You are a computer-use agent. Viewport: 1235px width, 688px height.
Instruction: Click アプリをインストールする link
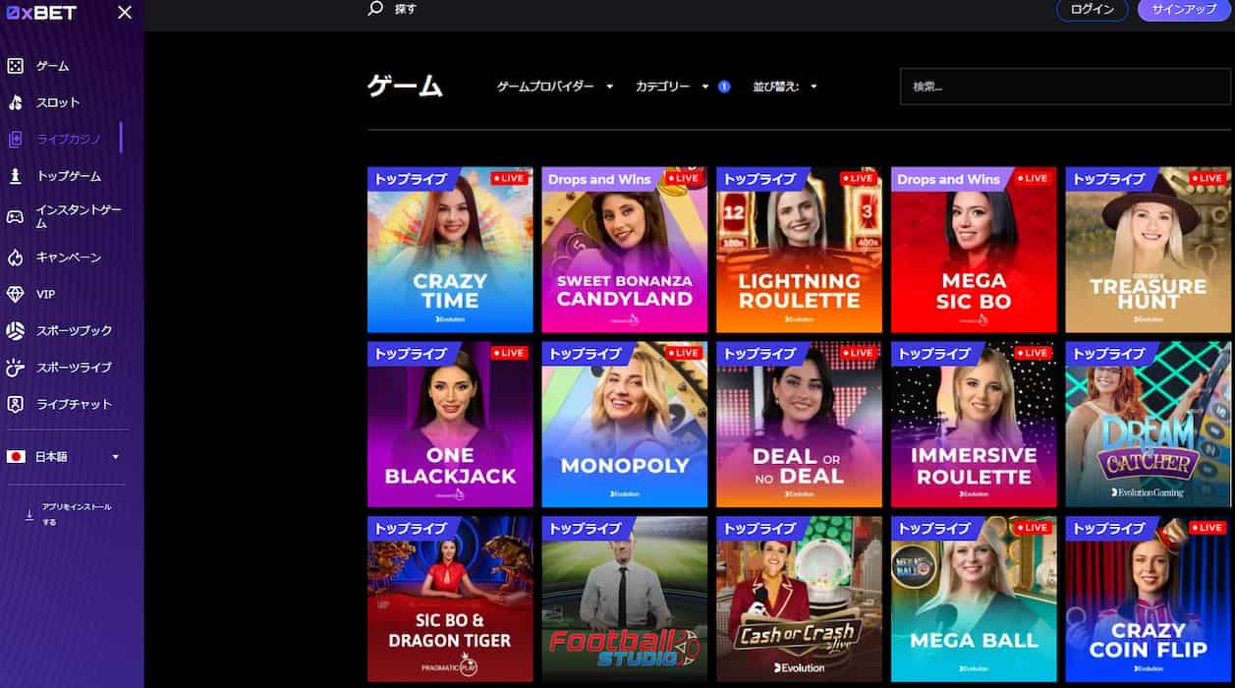pyautogui.click(x=77, y=514)
